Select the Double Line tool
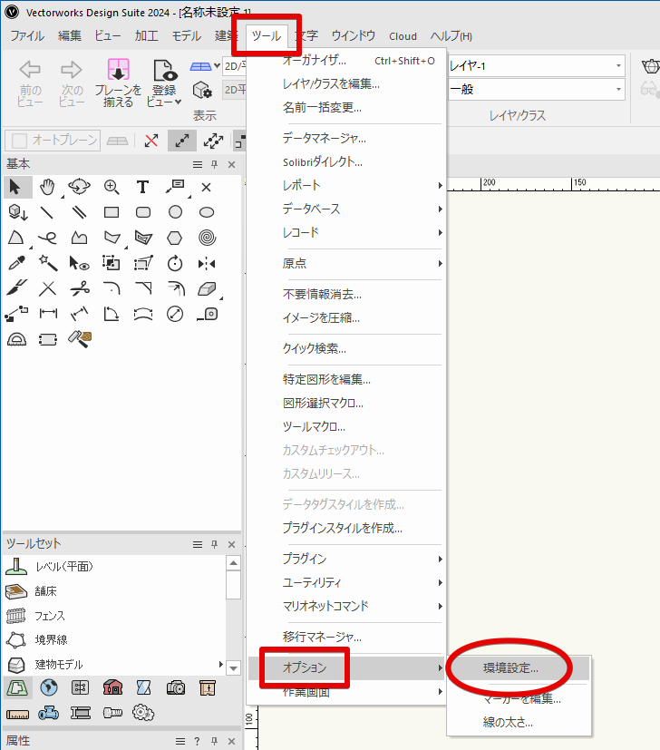 click(80, 212)
